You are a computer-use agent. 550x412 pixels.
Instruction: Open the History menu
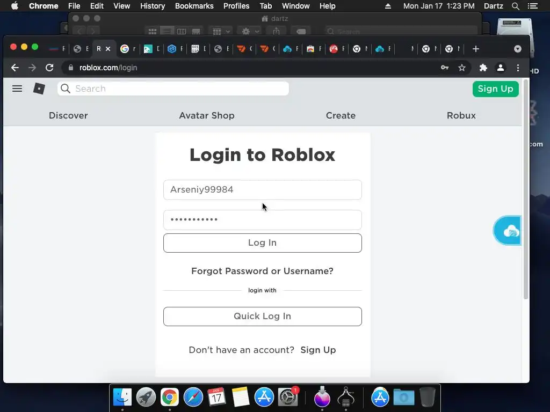[x=153, y=6]
